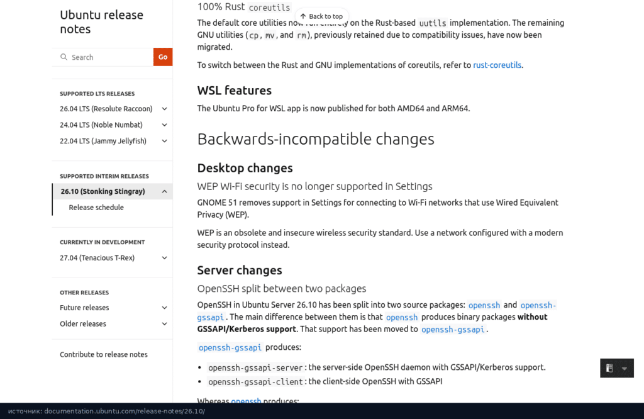This screenshot has height=419, width=644.
Task: Open Older releases section
Action: coord(83,324)
